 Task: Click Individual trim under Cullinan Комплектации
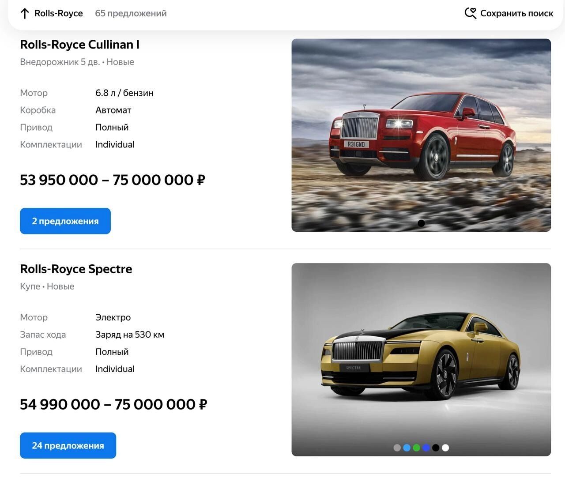[115, 145]
